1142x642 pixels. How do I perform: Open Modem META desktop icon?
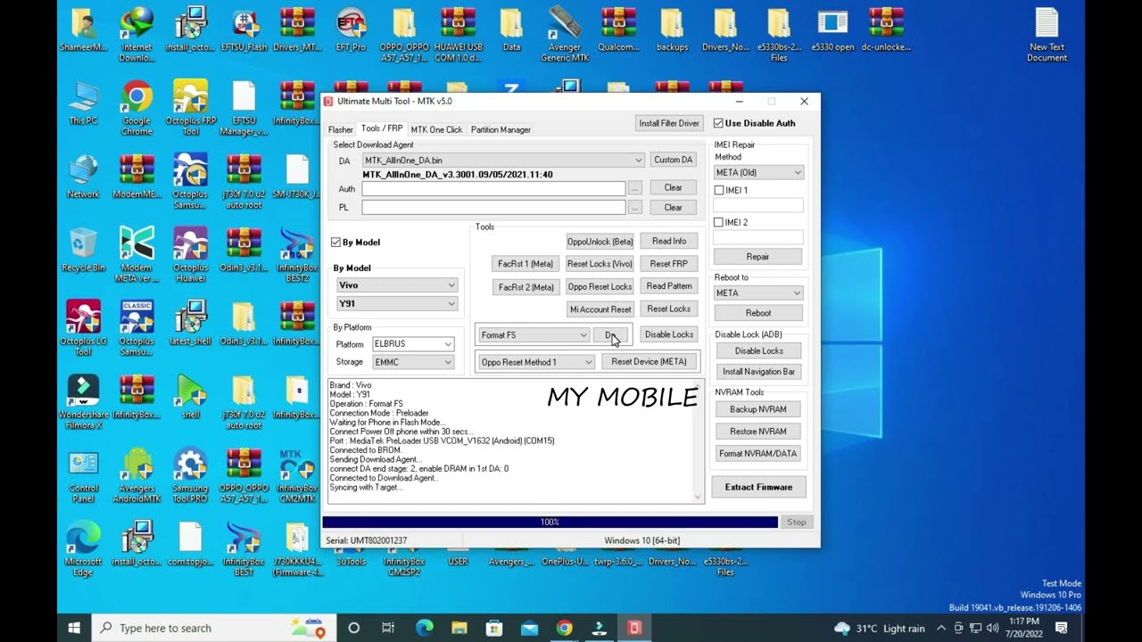[137, 255]
